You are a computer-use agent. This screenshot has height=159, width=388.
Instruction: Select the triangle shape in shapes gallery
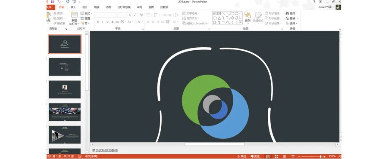coord(219,18)
